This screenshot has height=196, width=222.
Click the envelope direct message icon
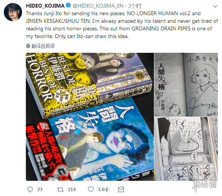[x=121, y=190]
